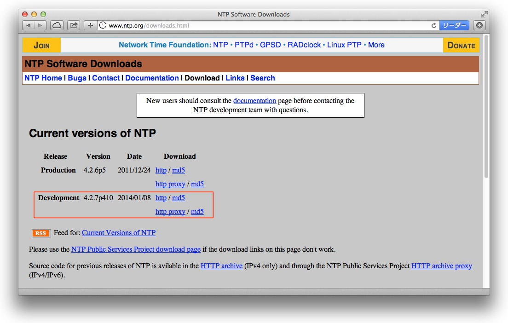The width and height of the screenshot is (508, 323).
Task: Open downloads via the top-right circle icon
Action: pyautogui.click(x=479, y=25)
